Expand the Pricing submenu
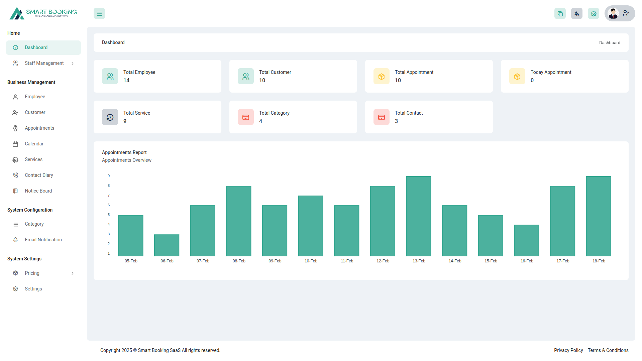The height and width of the screenshot is (361, 642). pyautogui.click(x=32, y=273)
